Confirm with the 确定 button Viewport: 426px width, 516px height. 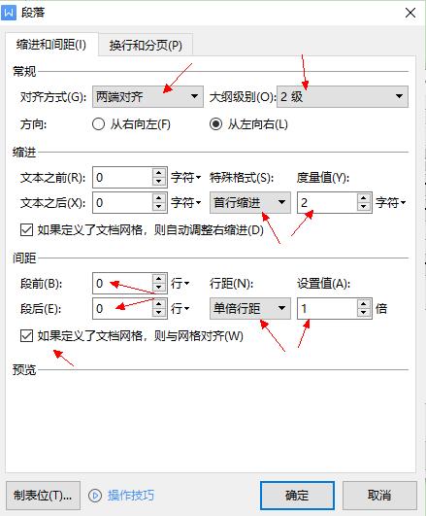pyautogui.click(x=297, y=496)
